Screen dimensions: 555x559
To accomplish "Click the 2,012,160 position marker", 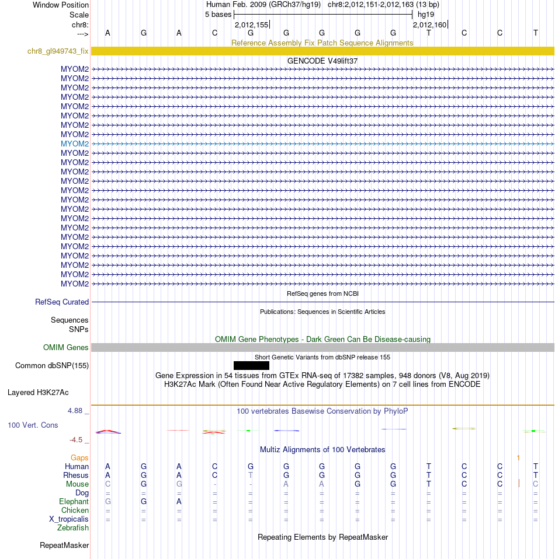I will click(430, 25).
